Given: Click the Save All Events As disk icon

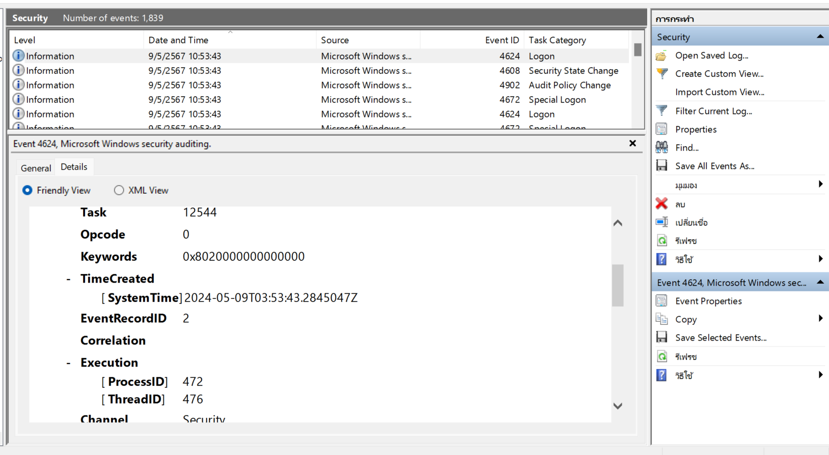Looking at the screenshot, I should [661, 166].
